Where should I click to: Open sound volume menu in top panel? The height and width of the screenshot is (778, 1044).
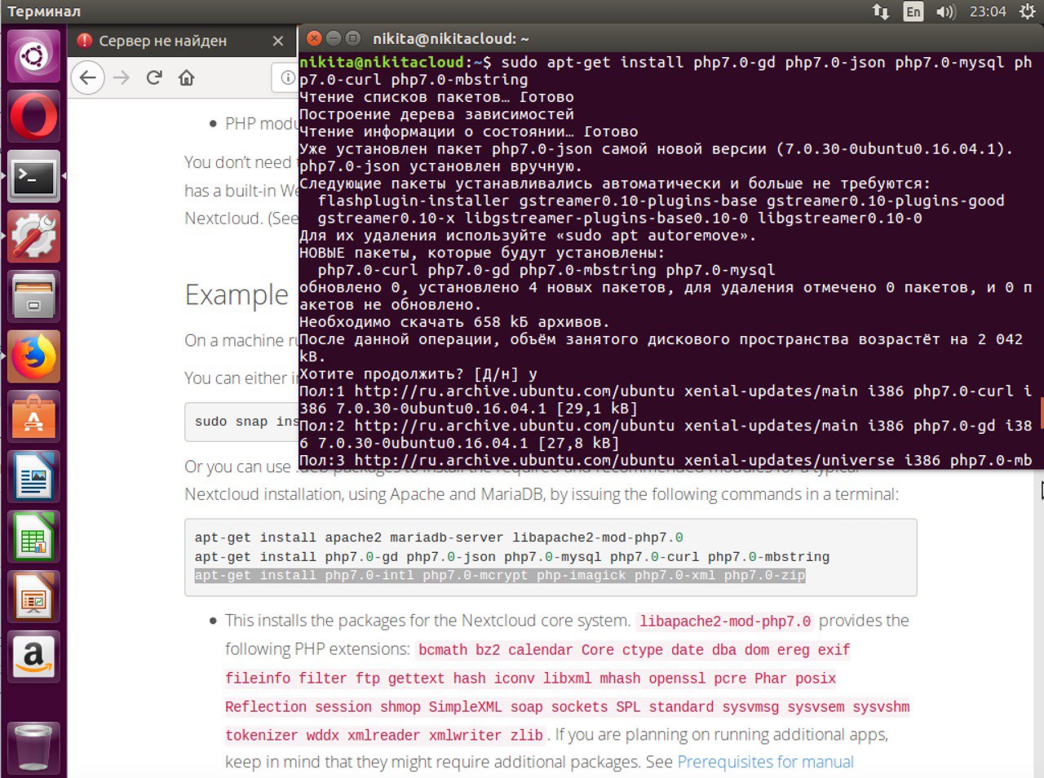[x=945, y=11]
